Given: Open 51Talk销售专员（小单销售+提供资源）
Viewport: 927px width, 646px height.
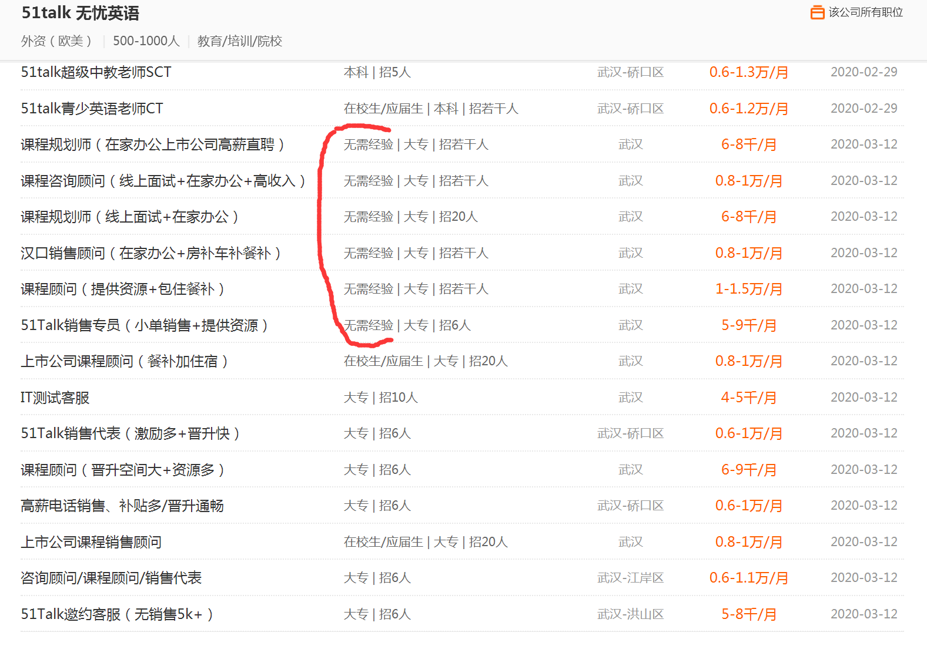Looking at the screenshot, I should [146, 325].
